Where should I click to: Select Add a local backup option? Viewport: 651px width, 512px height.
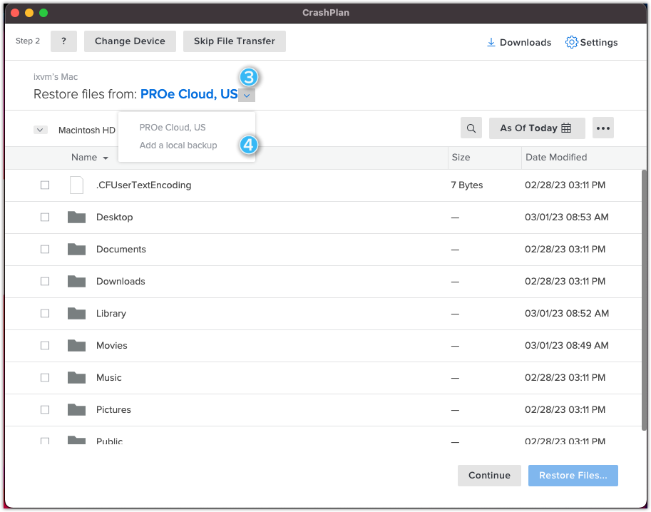178,145
